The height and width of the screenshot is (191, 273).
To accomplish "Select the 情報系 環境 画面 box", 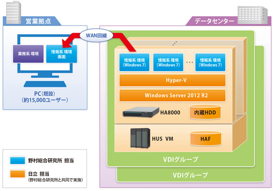I will tap(61, 55).
